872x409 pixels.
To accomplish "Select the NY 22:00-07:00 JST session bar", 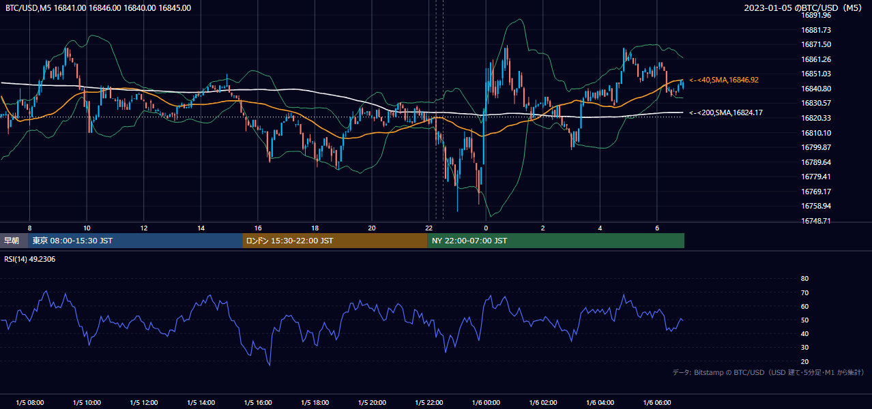I will [556, 241].
